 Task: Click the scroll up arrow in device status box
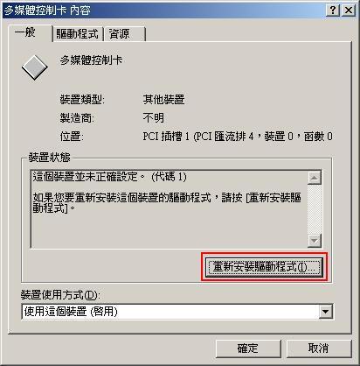(315, 178)
